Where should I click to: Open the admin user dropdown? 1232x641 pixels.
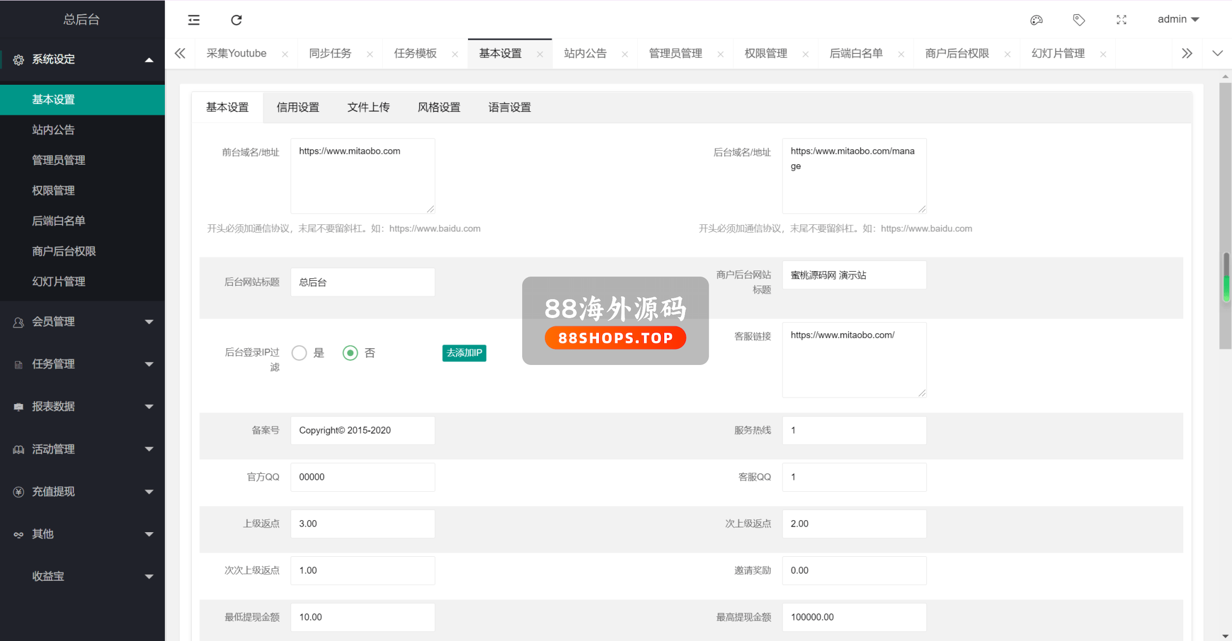[x=1178, y=19]
